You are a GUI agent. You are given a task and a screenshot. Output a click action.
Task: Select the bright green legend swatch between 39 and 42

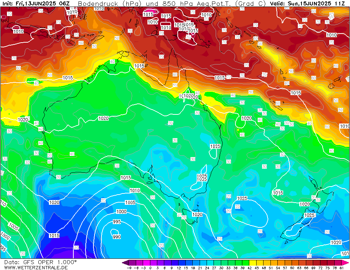coord(246,263)
